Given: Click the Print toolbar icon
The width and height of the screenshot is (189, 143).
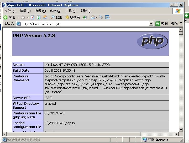Looking at the screenshot, I should coord(101,17).
